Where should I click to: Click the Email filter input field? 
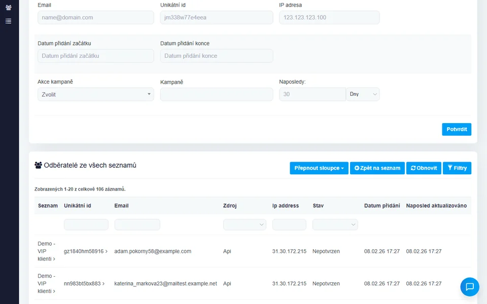[95, 17]
